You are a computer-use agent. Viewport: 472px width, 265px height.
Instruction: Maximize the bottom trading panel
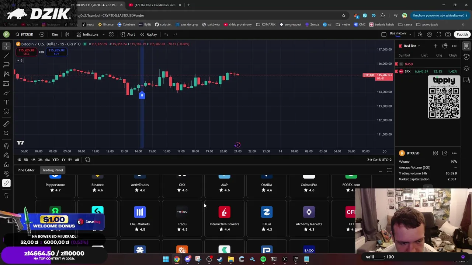coord(389,170)
